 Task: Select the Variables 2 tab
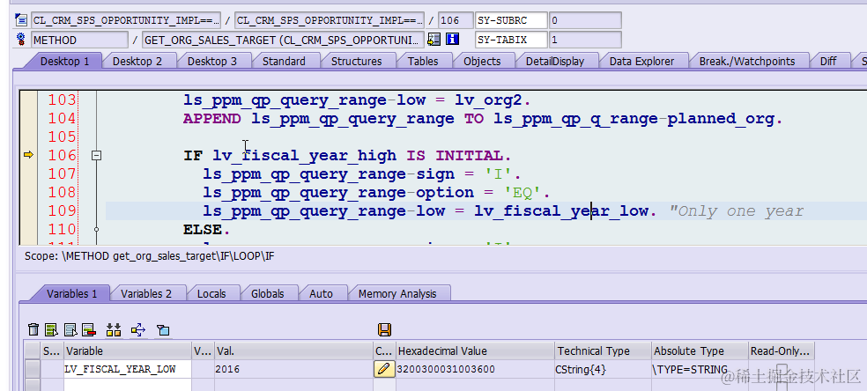[146, 294]
